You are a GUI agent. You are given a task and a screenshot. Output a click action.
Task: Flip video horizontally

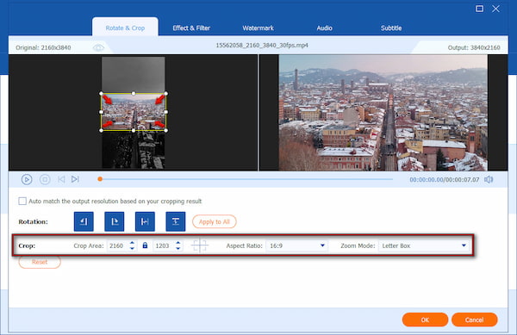tap(145, 221)
